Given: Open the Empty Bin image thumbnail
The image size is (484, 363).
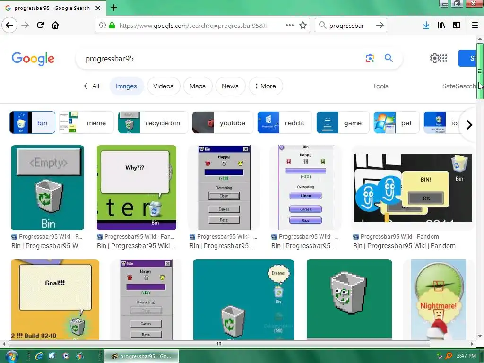Looking at the screenshot, I should point(48,188).
